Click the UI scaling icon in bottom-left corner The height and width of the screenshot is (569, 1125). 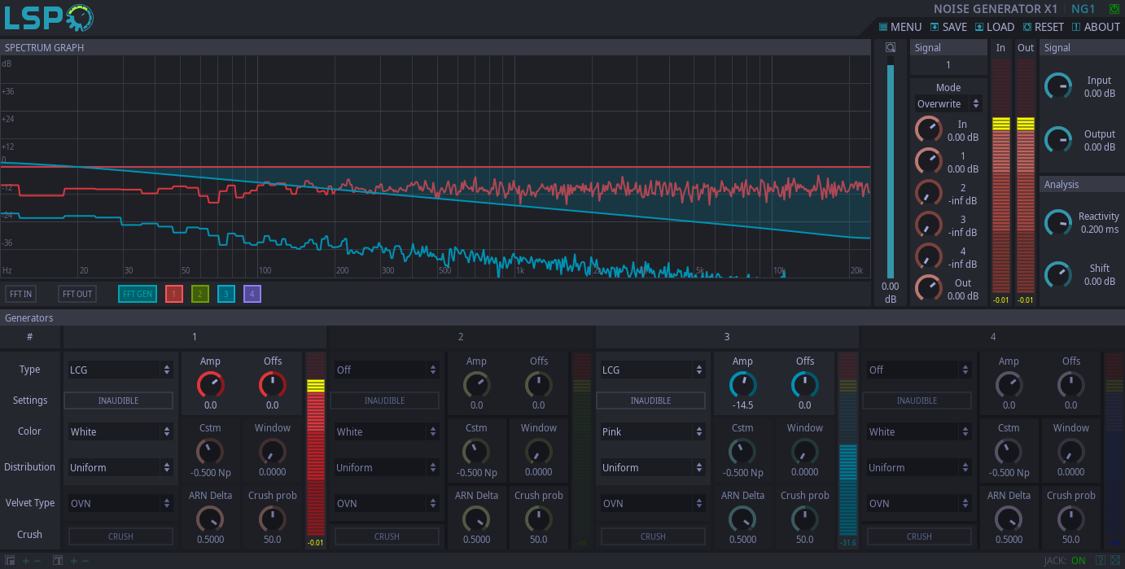11,561
